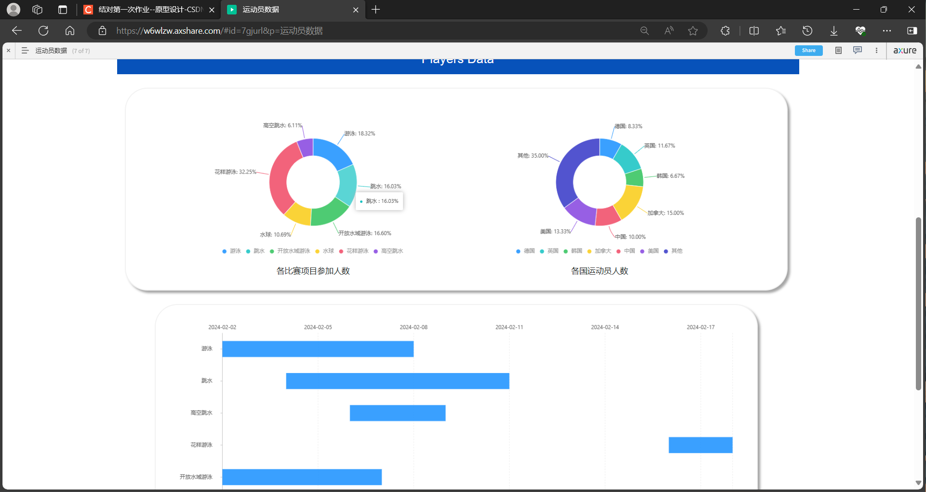Toggle split screen view icon

(x=754, y=31)
